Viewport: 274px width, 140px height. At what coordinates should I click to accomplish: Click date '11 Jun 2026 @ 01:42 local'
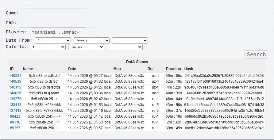[90, 116]
